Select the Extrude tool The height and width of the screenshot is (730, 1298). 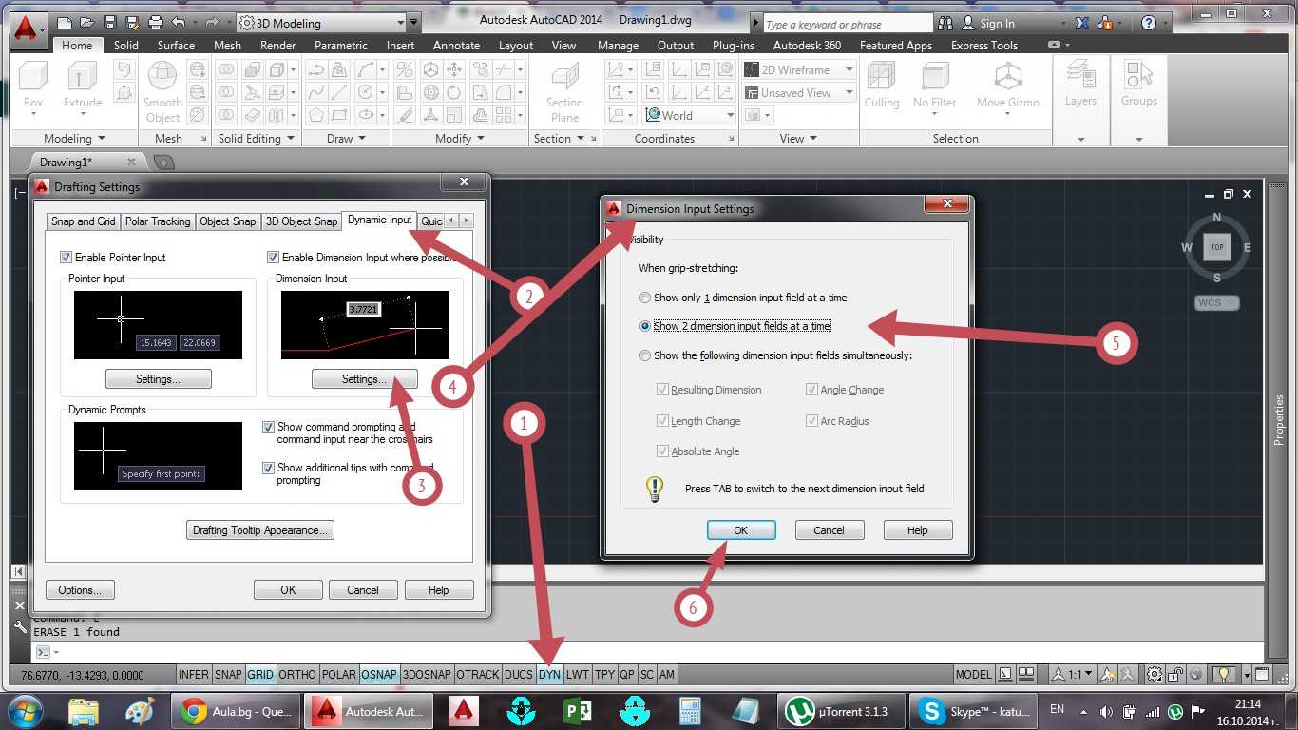[83, 87]
